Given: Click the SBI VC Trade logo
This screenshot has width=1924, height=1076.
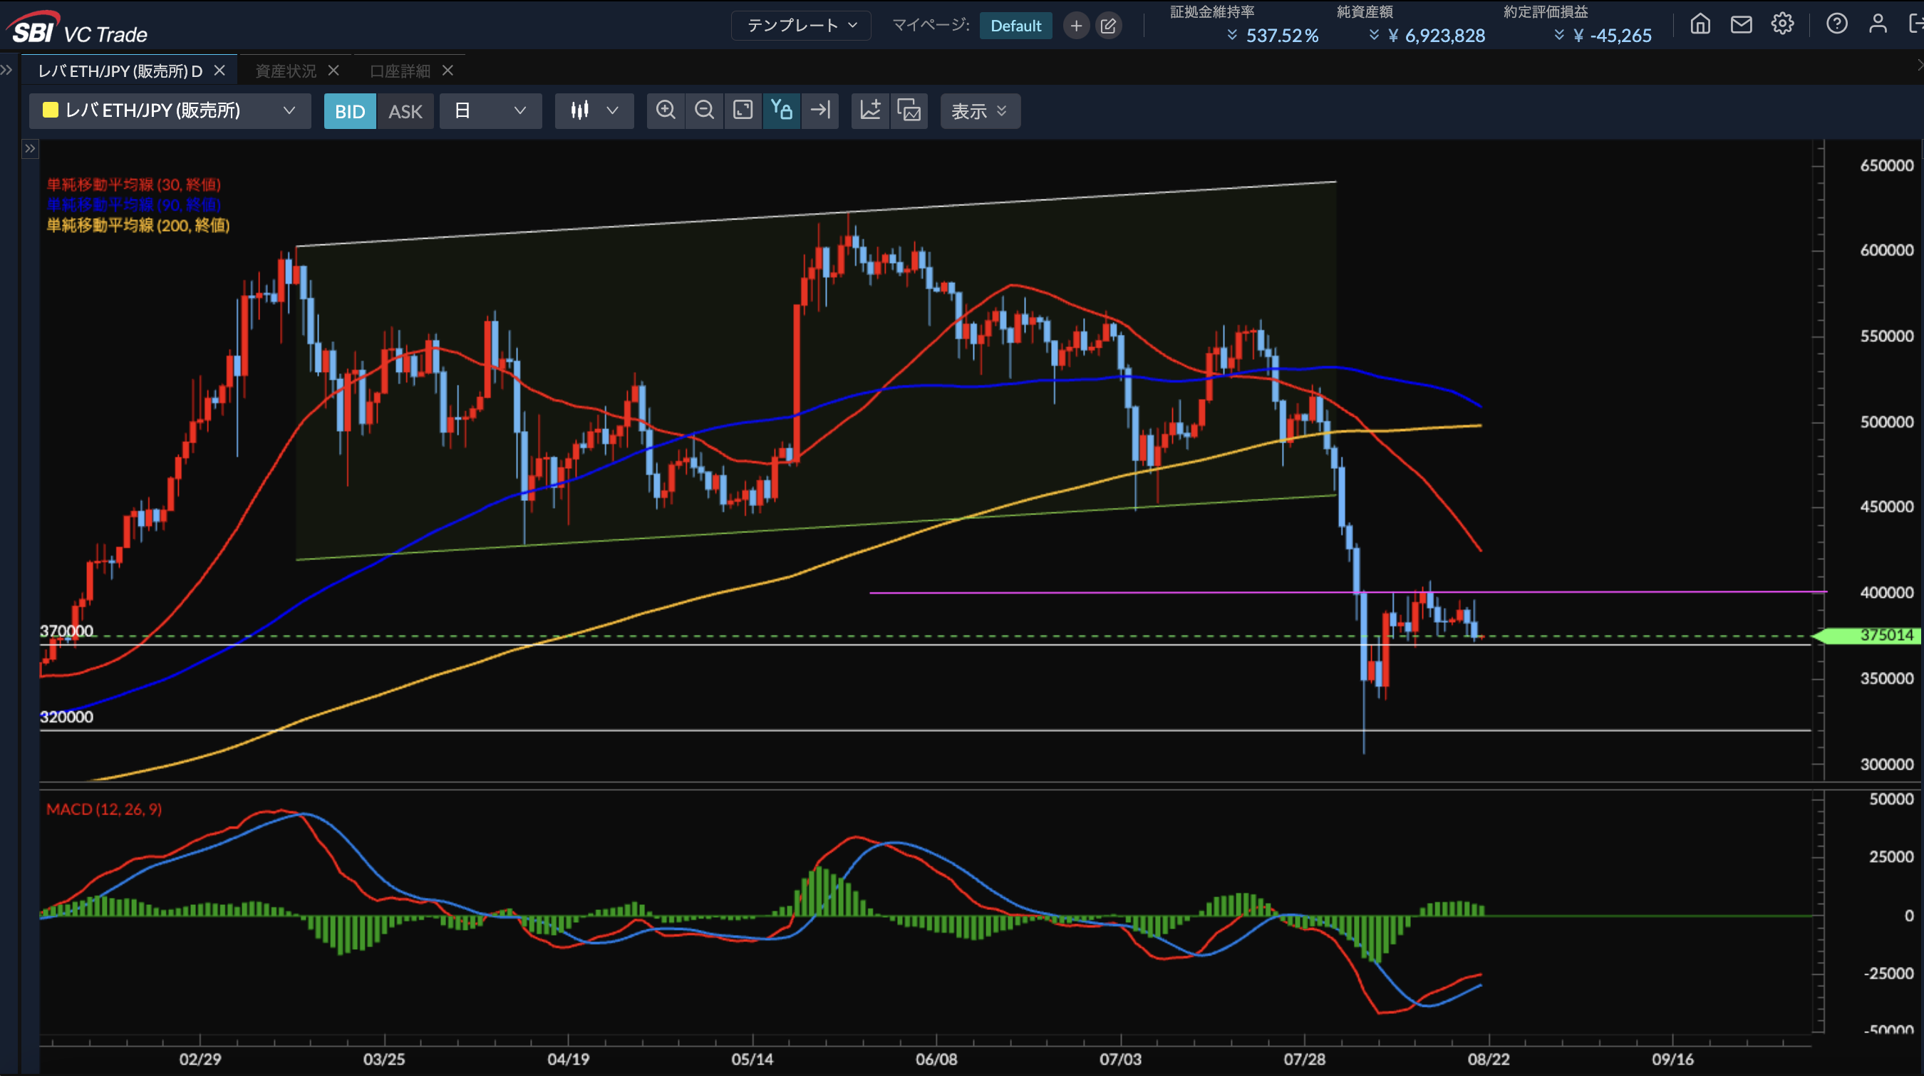Looking at the screenshot, I should 78,29.
